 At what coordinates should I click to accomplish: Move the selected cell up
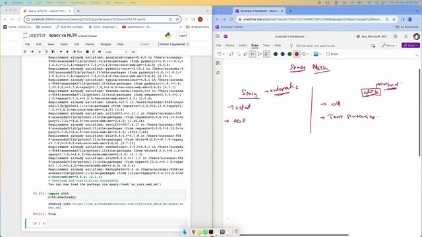pos(61,51)
